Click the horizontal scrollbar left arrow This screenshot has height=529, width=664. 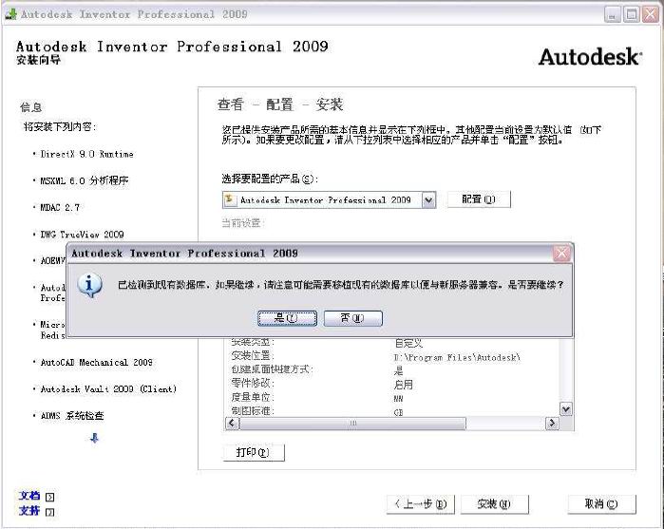tap(232, 423)
